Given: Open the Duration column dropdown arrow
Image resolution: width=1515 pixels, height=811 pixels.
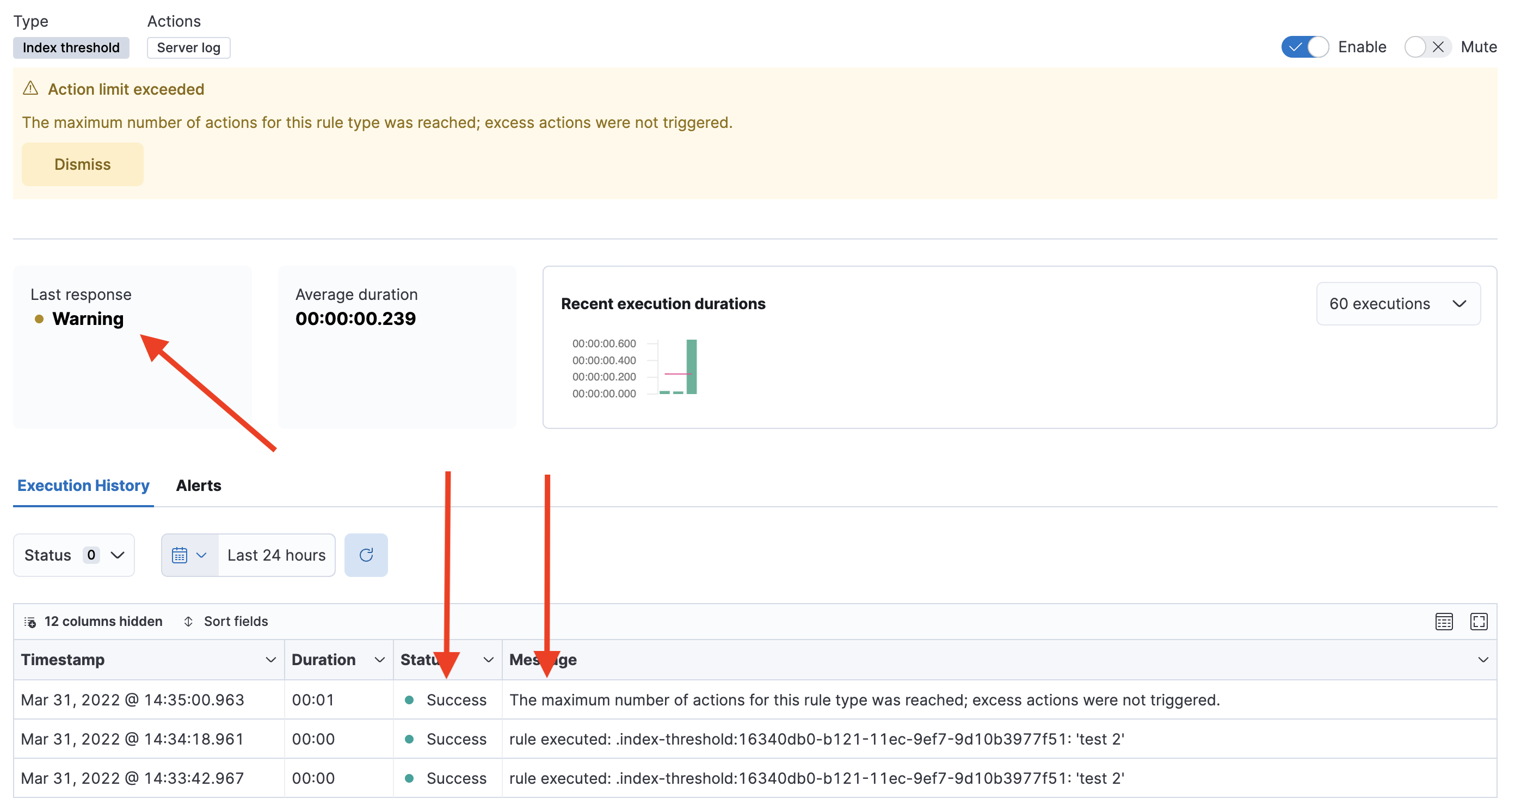Looking at the screenshot, I should coord(379,659).
